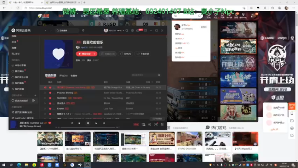This screenshot has height=168, width=298.
Task: Unlike the Still D.R.E. song
Action: pos(50,98)
